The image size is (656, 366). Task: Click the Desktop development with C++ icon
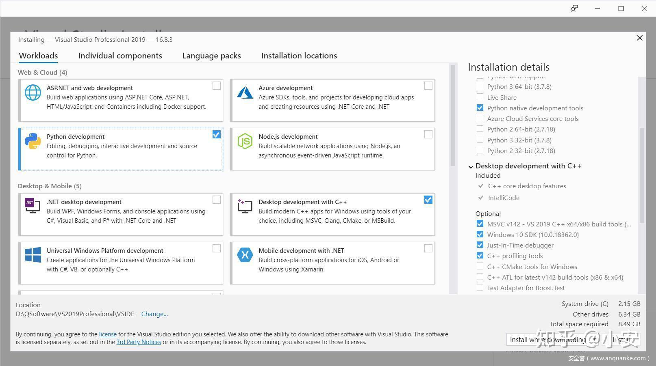(x=245, y=206)
